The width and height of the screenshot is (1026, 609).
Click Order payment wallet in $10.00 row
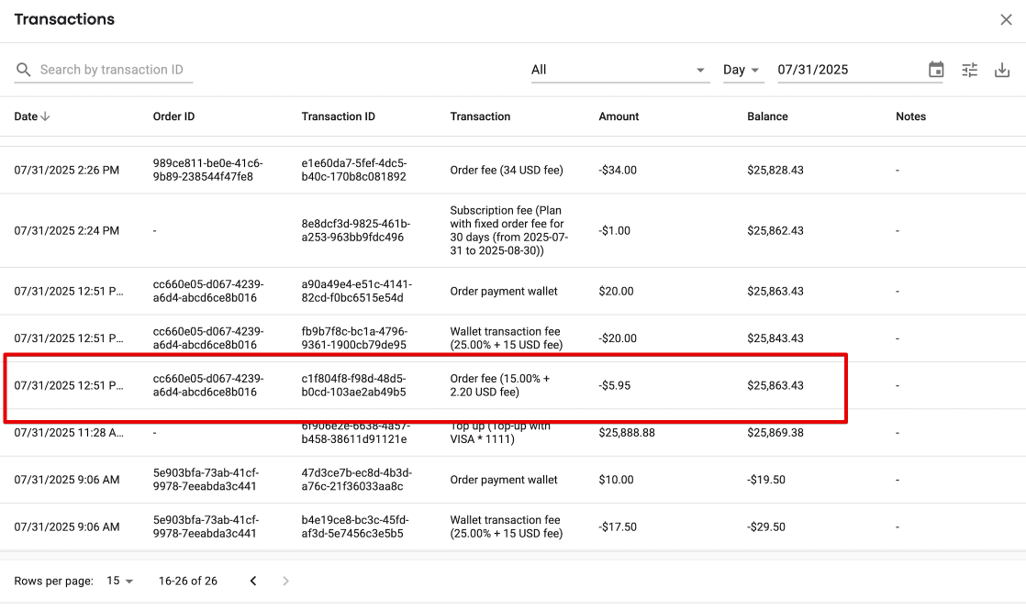[504, 480]
